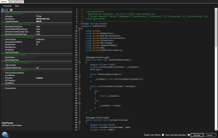Screen dimensions: 218x138
Task: Select the CommandLine property row
Action: click(x=37, y=88)
